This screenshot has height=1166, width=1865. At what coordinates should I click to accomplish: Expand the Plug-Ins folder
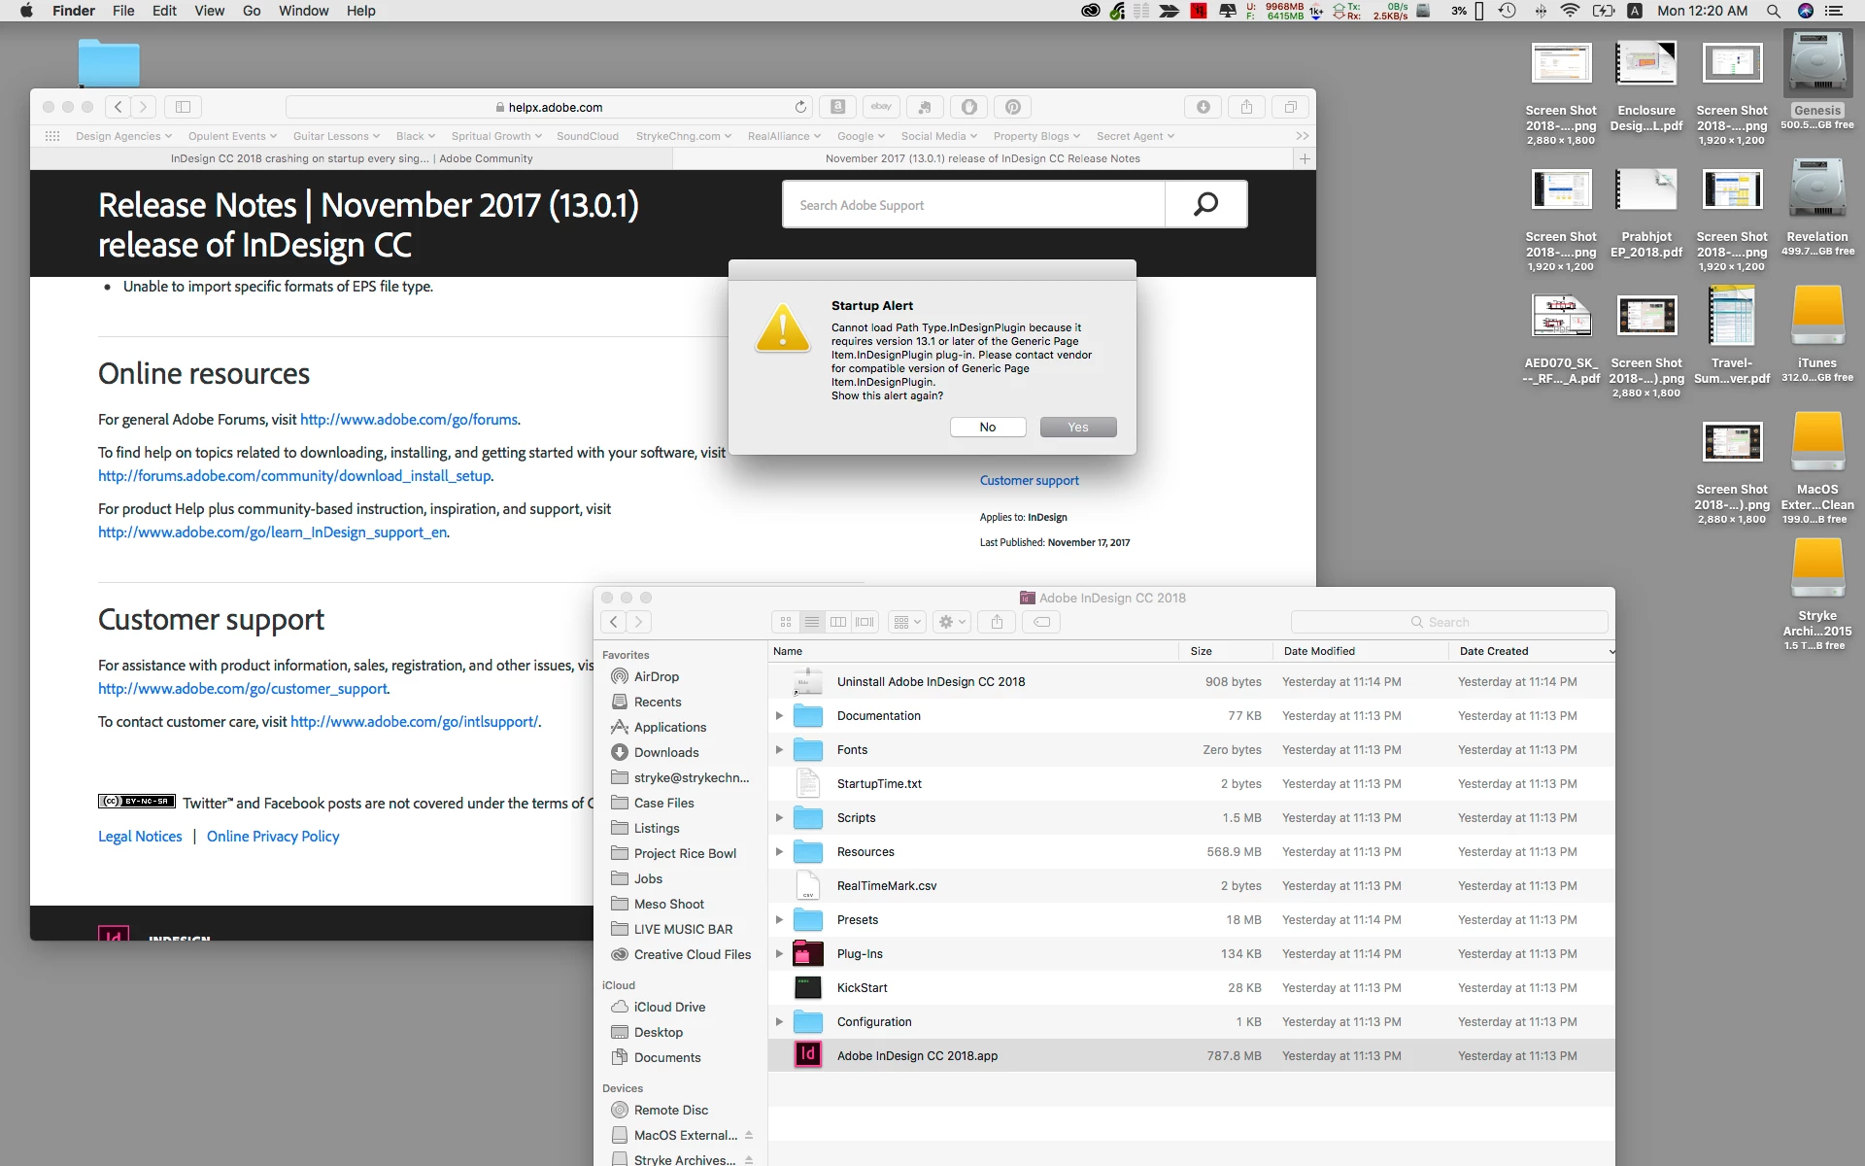[779, 954]
